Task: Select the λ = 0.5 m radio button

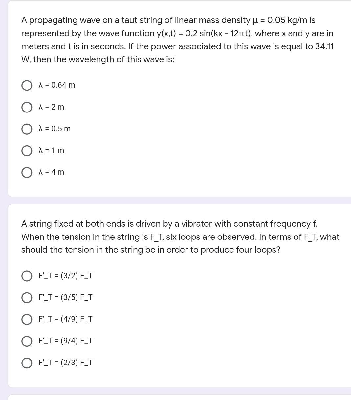Action: pyautogui.click(x=27, y=129)
